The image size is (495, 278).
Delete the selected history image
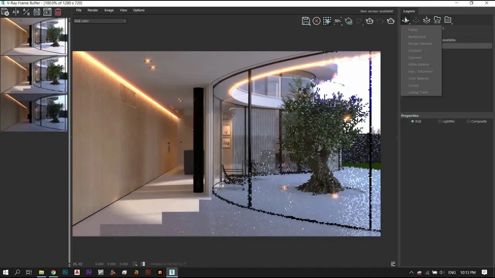coord(58,12)
